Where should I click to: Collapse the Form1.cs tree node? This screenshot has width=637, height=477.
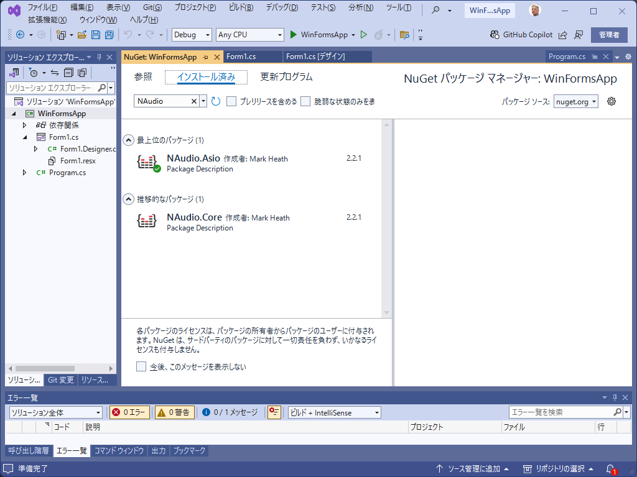point(25,137)
